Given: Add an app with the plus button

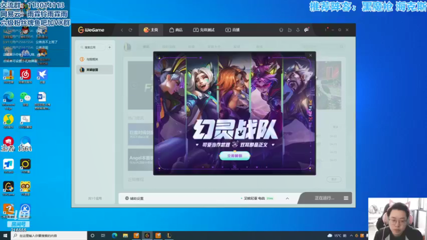Looking at the screenshot, I should [x=109, y=47].
